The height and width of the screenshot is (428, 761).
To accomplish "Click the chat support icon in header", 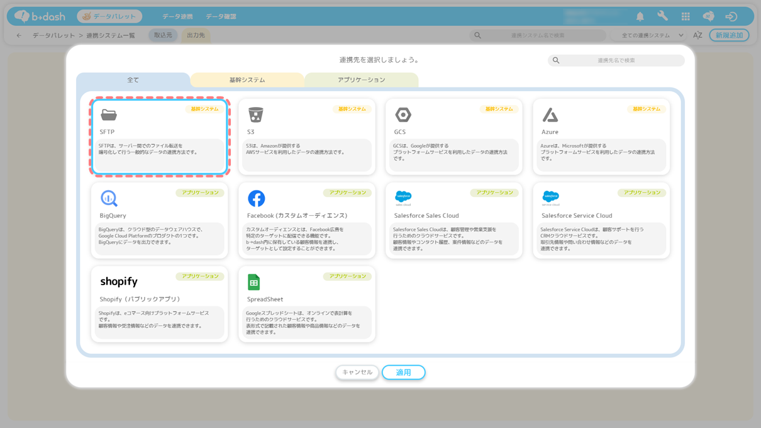I will pos(708,16).
